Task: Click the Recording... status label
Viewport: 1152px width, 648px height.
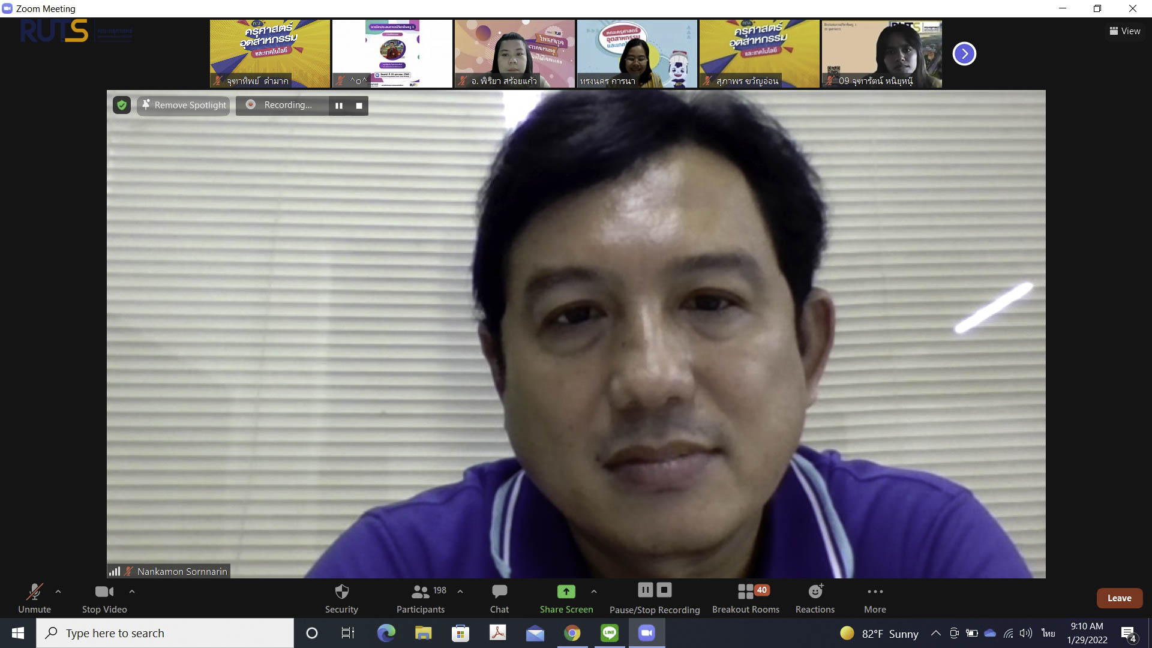Action: pyautogui.click(x=288, y=105)
